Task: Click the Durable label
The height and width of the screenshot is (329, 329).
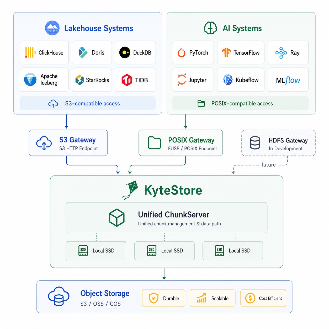Action: (x=171, y=299)
